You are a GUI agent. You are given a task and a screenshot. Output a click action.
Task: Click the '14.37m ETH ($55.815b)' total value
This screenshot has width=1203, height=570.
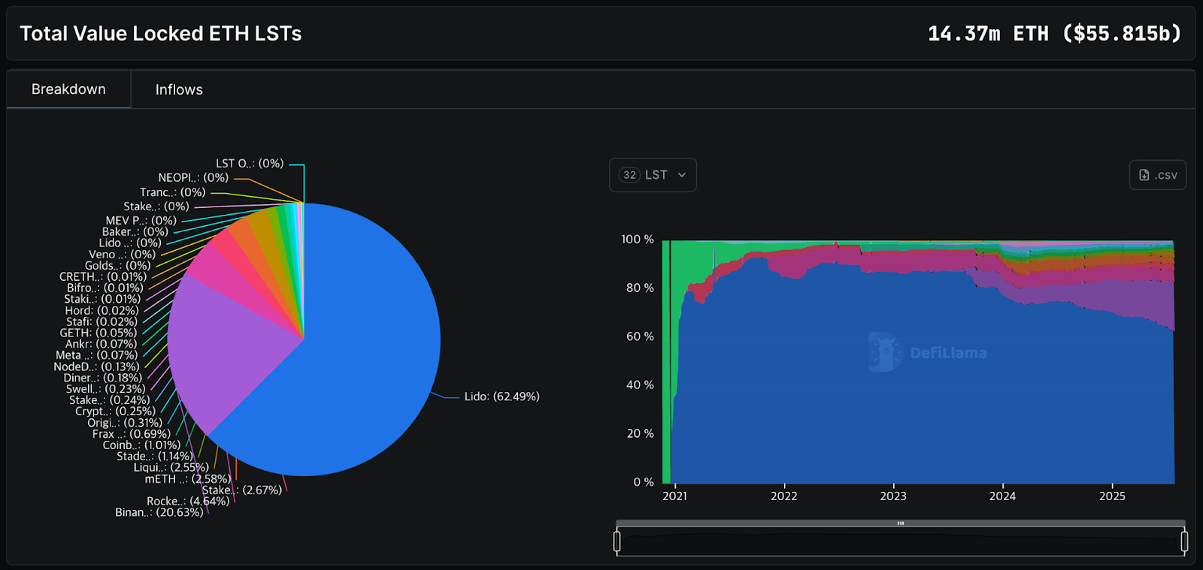[1054, 34]
